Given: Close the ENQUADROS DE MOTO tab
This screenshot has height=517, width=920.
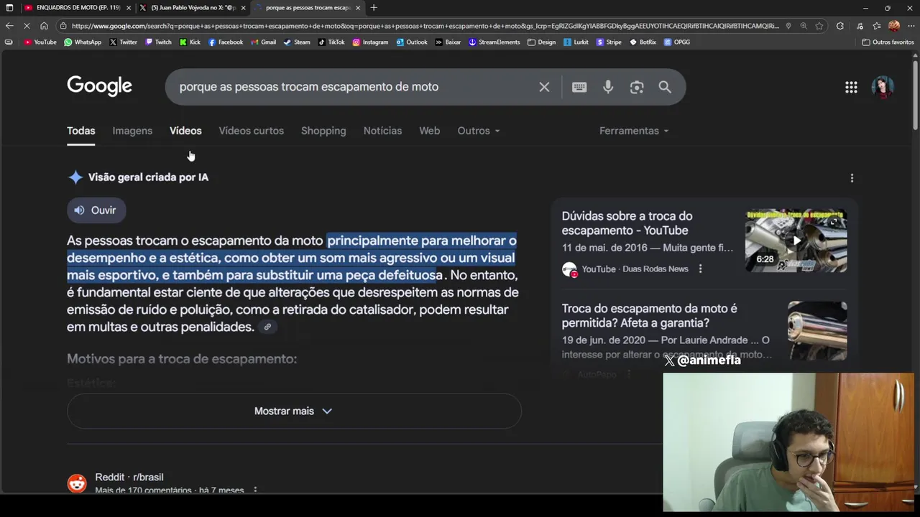Looking at the screenshot, I should pos(129,8).
